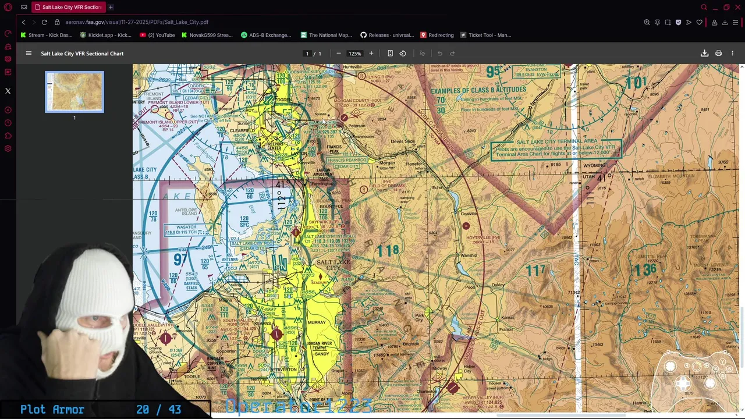This screenshot has height=419, width=745.
Task: Click the fit-to-page icon in PDF toolbar
Action: 390,54
